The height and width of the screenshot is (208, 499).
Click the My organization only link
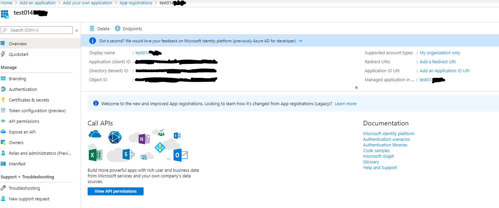point(440,53)
